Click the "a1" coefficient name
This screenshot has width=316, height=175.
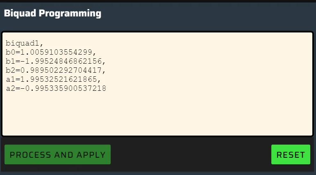pyautogui.click(x=10, y=79)
